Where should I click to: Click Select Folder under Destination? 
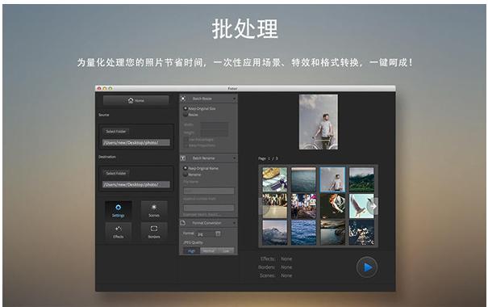pos(116,173)
